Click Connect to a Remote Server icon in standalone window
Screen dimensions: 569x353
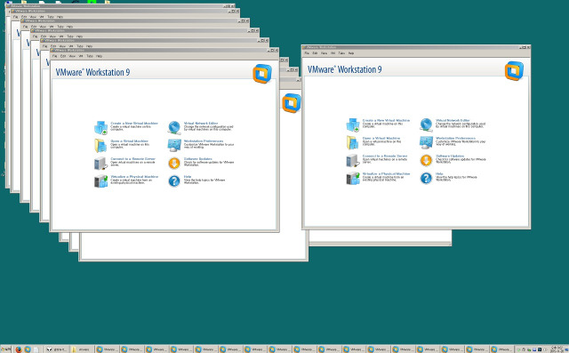(352, 160)
